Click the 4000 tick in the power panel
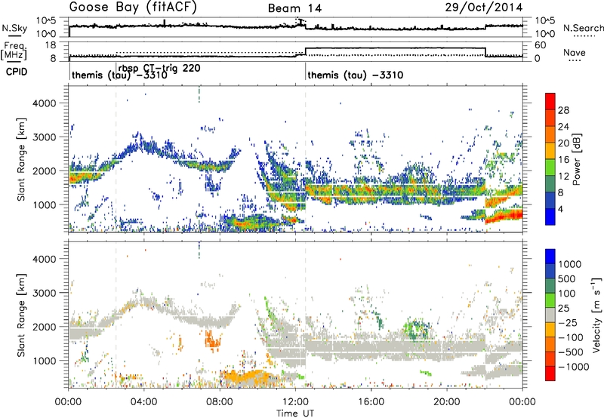This screenshot has height=418, width=604. pos(44,103)
